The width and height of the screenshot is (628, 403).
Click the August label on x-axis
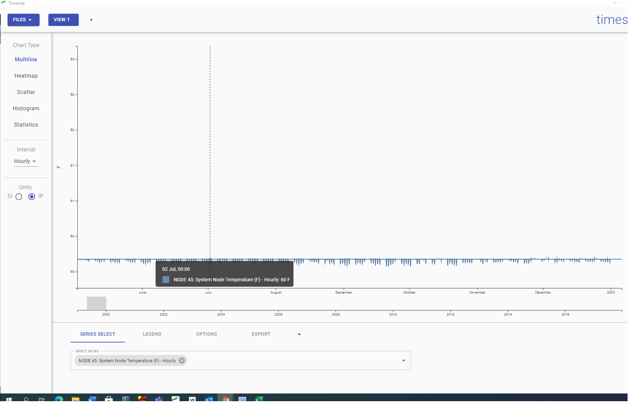click(276, 293)
